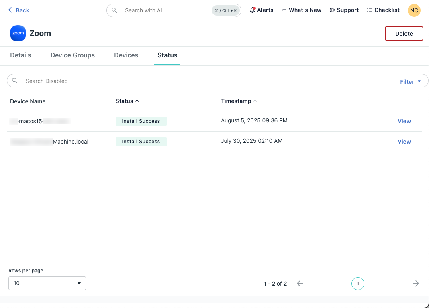Click the Zoom app logo
Viewport: 429px width, 308px height.
pos(18,33)
